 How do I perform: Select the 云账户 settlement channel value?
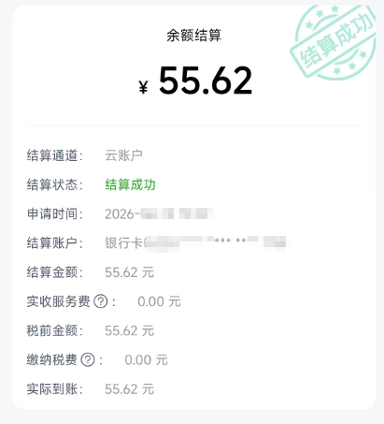pos(123,155)
